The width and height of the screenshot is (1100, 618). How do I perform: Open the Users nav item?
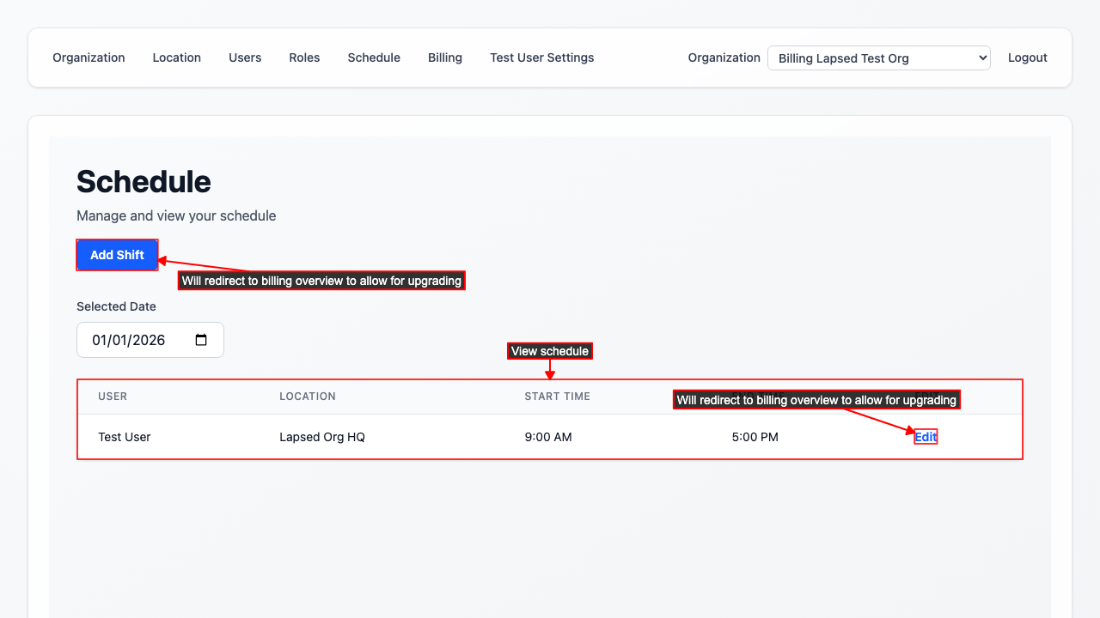click(245, 58)
